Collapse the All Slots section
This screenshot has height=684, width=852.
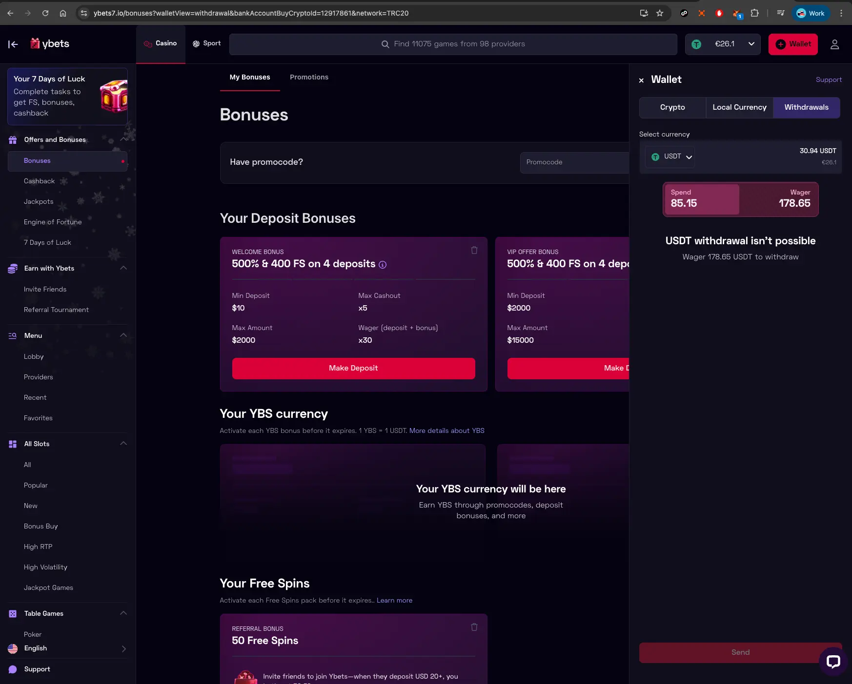[123, 444]
